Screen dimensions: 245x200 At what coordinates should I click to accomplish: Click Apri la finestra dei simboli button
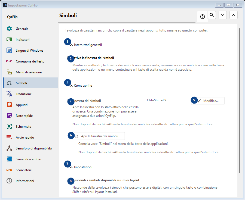pyautogui.click(x=96, y=136)
